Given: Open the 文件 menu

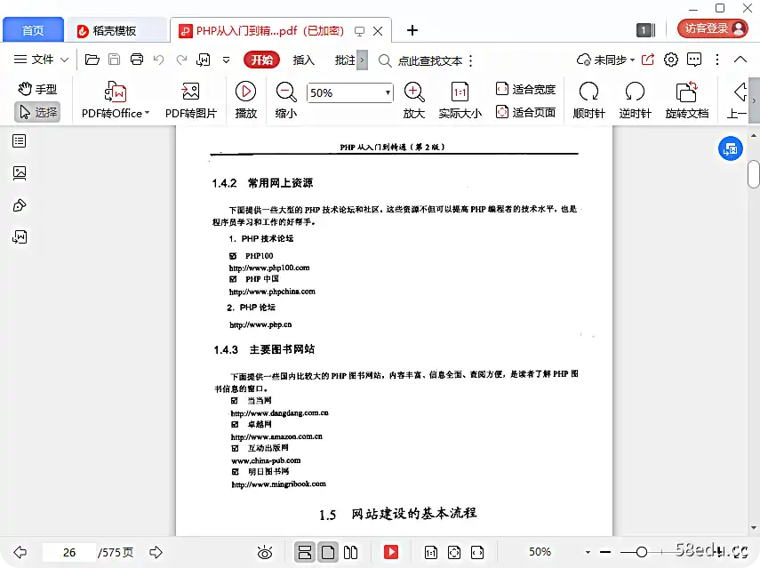Looking at the screenshot, I should 41,60.
